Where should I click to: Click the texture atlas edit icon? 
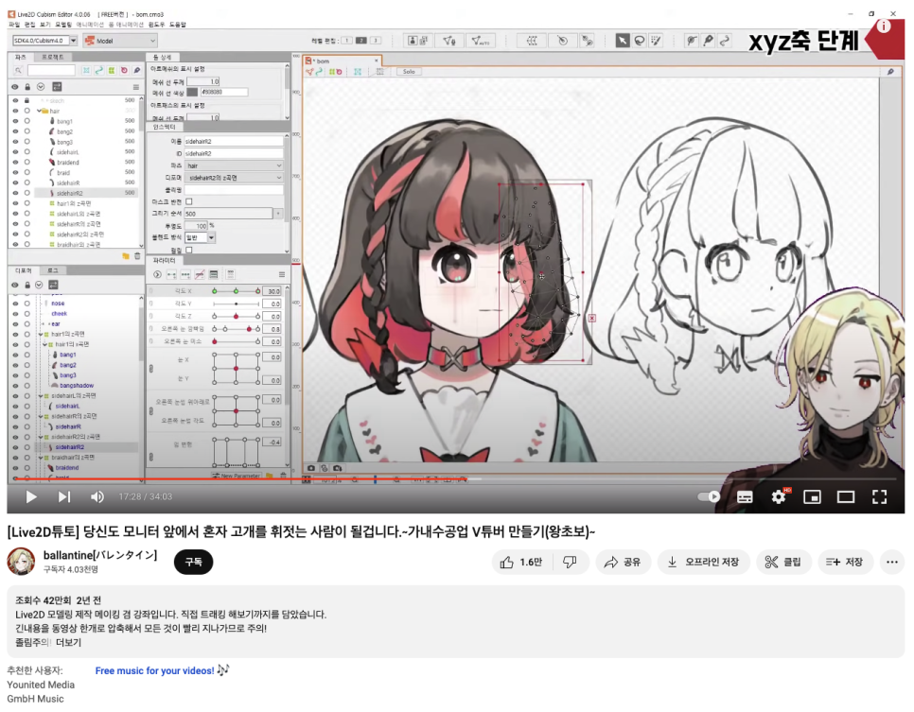coord(418,41)
